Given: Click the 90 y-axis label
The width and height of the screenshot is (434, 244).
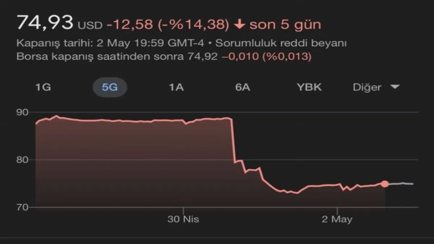Looking at the screenshot, I should [x=22, y=112].
